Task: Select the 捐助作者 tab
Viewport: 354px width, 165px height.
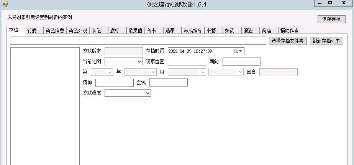Action: click(290, 31)
